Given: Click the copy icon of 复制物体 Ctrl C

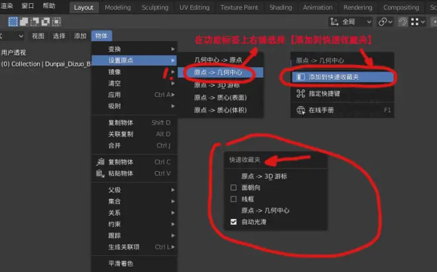Looking at the screenshot, I should point(101,162).
